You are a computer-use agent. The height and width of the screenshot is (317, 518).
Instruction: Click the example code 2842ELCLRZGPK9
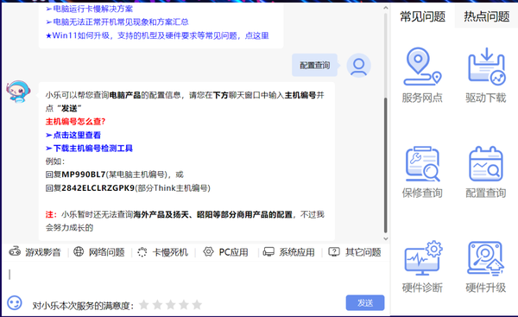point(98,188)
